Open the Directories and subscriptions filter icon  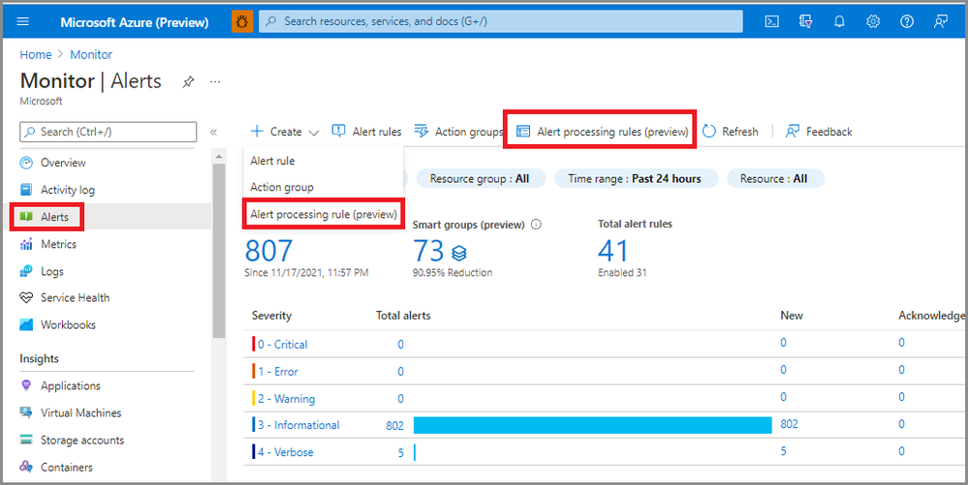coord(805,21)
